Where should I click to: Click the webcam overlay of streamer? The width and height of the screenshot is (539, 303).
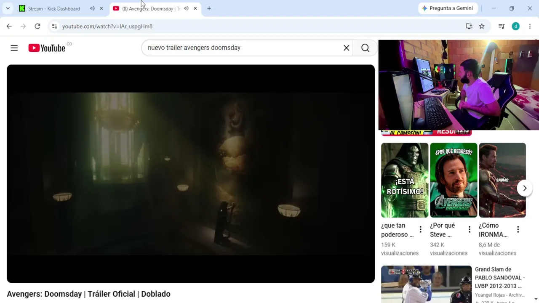(x=459, y=85)
